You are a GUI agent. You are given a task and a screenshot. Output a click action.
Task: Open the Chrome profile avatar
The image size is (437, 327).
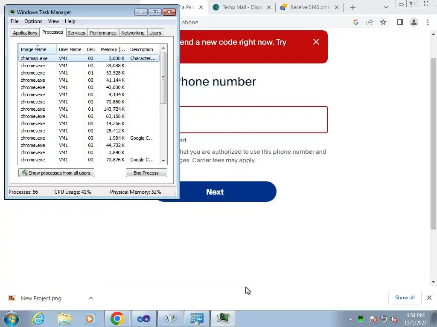414,22
